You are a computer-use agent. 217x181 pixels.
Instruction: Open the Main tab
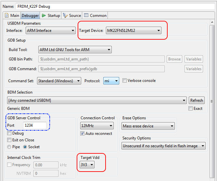15,15
